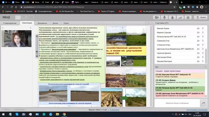Open a new browser tab

[x=182, y=2]
